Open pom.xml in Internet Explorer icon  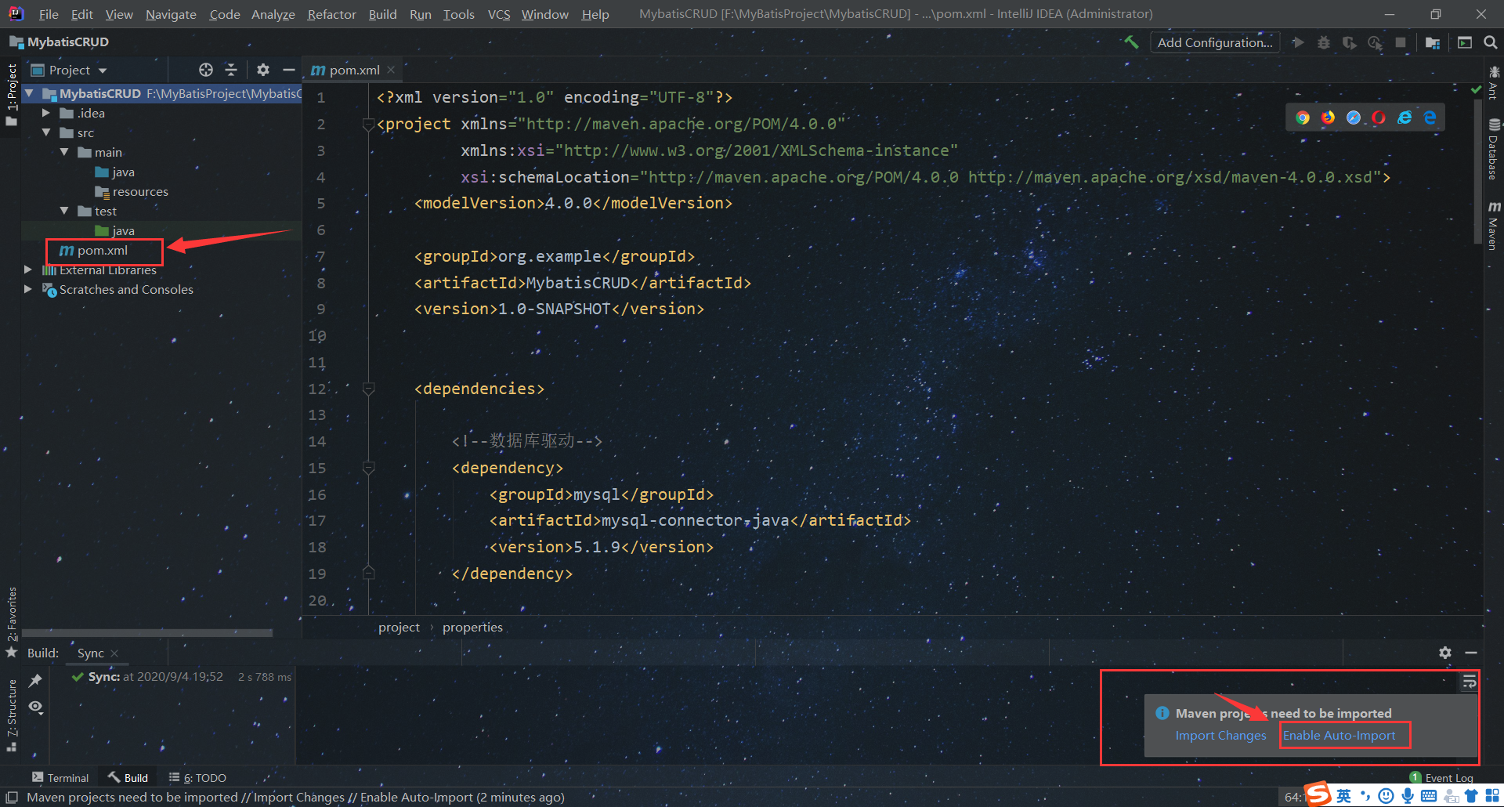(1405, 118)
